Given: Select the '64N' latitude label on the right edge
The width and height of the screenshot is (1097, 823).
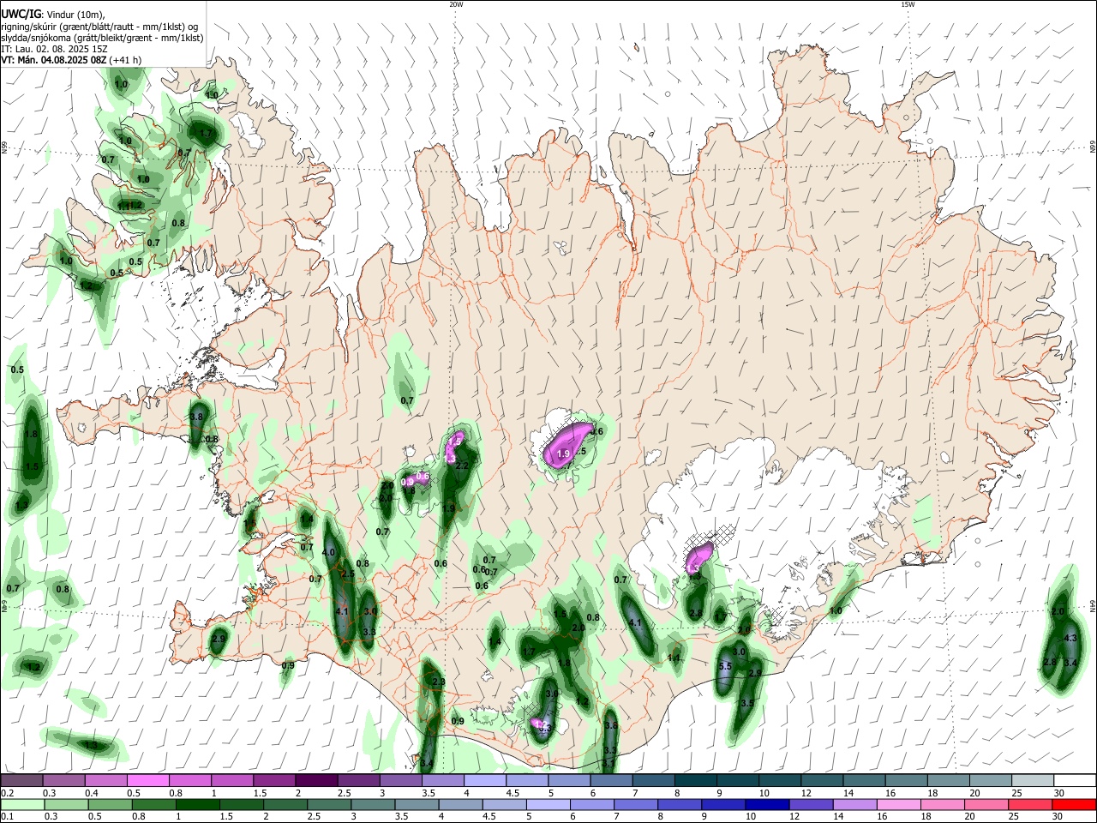Looking at the screenshot, I should [x=1093, y=605].
